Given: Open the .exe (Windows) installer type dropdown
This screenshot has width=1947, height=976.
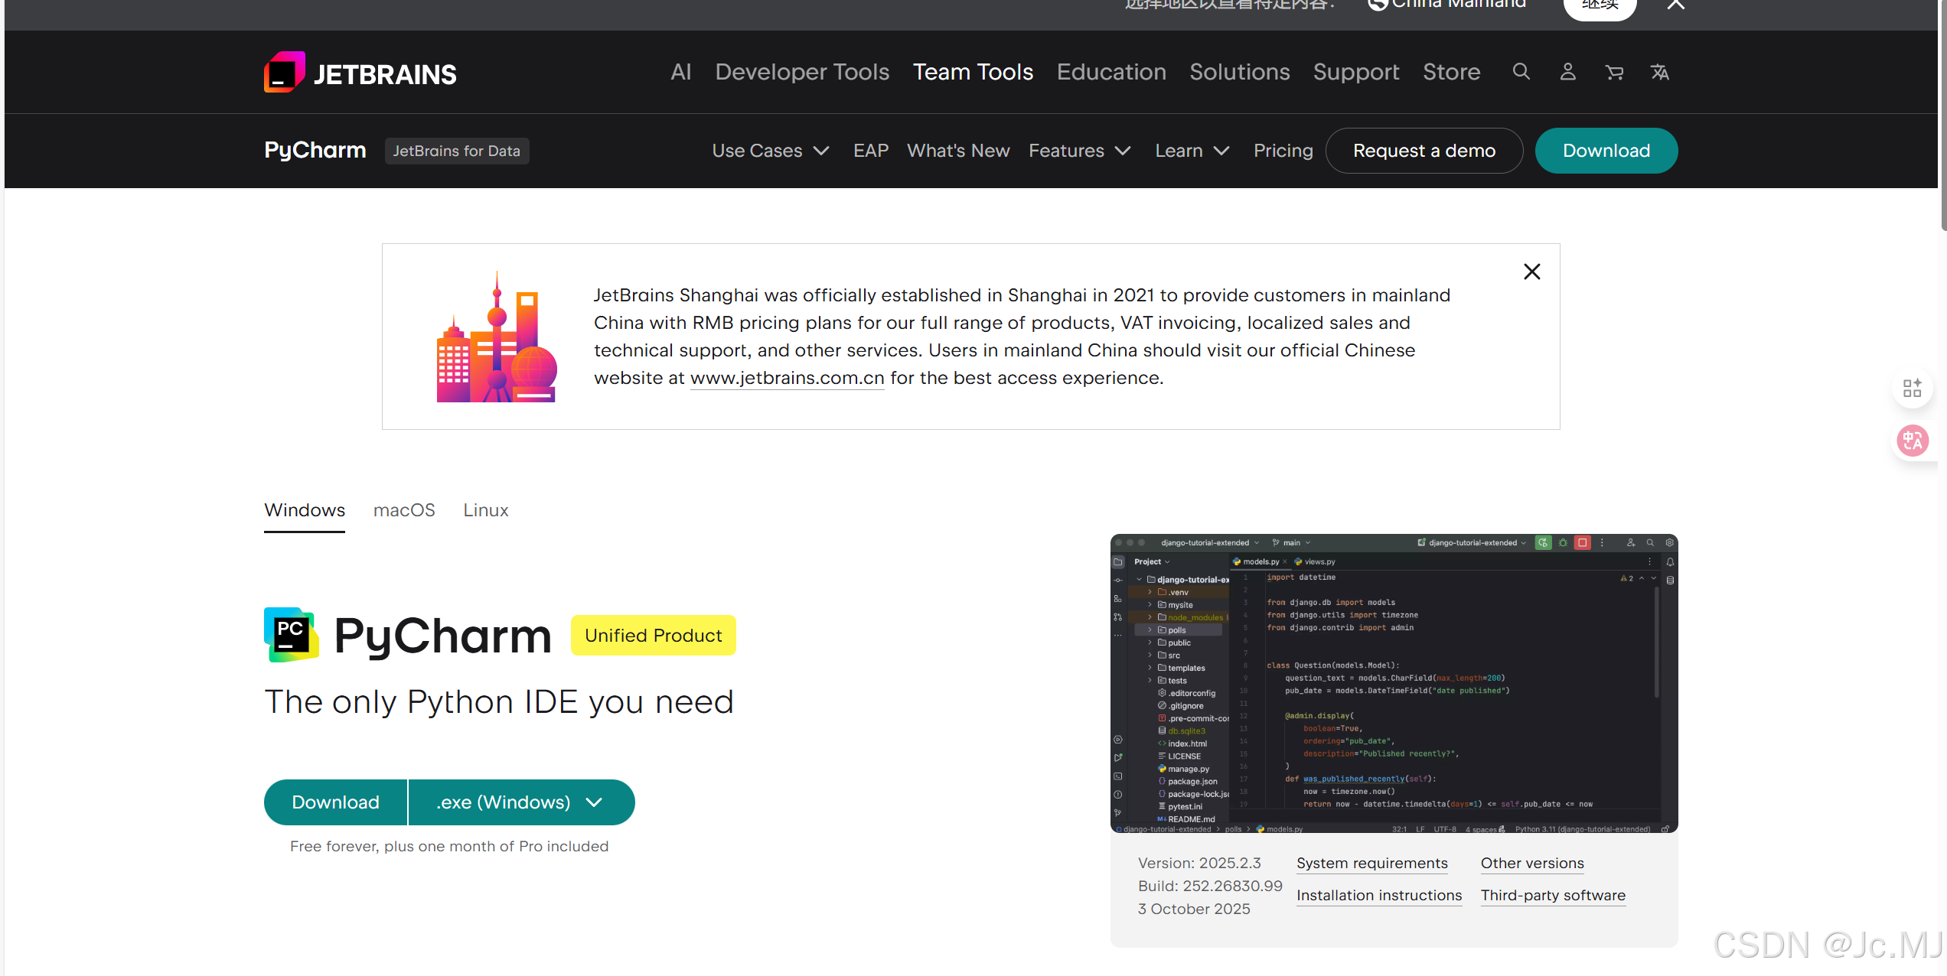Looking at the screenshot, I should pyautogui.click(x=520, y=802).
